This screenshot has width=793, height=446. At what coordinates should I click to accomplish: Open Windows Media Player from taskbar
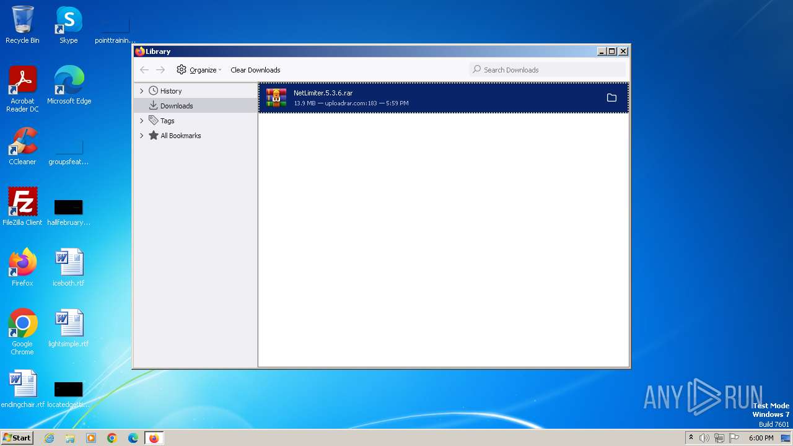click(x=91, y=438)
